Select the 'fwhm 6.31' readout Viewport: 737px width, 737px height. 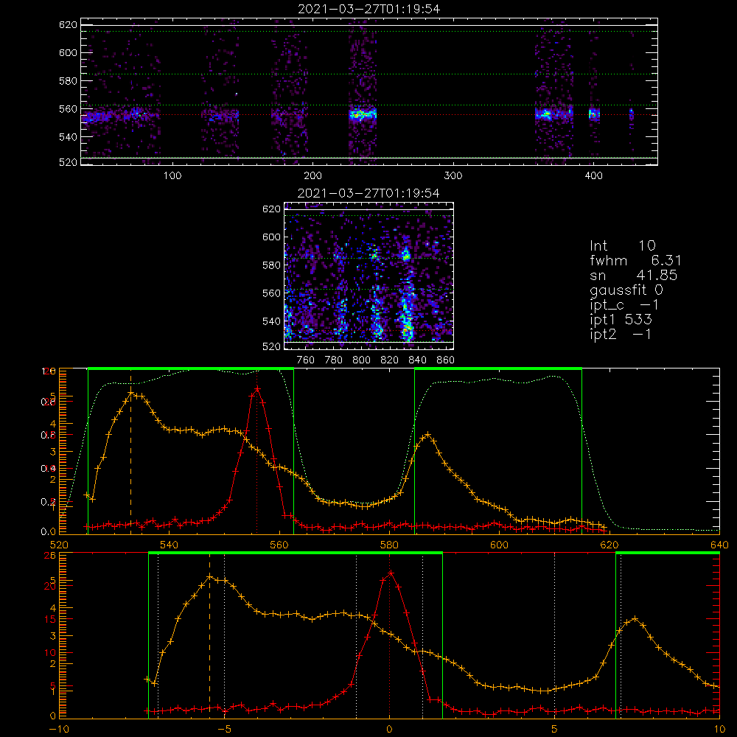point(635,260)
